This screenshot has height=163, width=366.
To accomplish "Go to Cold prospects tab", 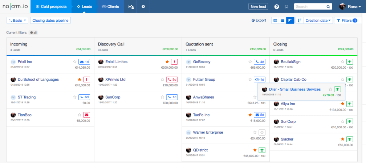I will click(x=51, y=7).
